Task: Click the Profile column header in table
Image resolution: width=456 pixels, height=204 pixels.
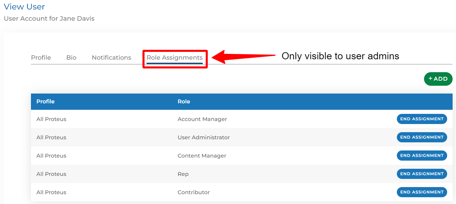Action: click(x=46, y=102)
